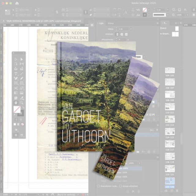Click the Home icon in title bar
Viewport: 196px width, 196px height.
point(17,3)
